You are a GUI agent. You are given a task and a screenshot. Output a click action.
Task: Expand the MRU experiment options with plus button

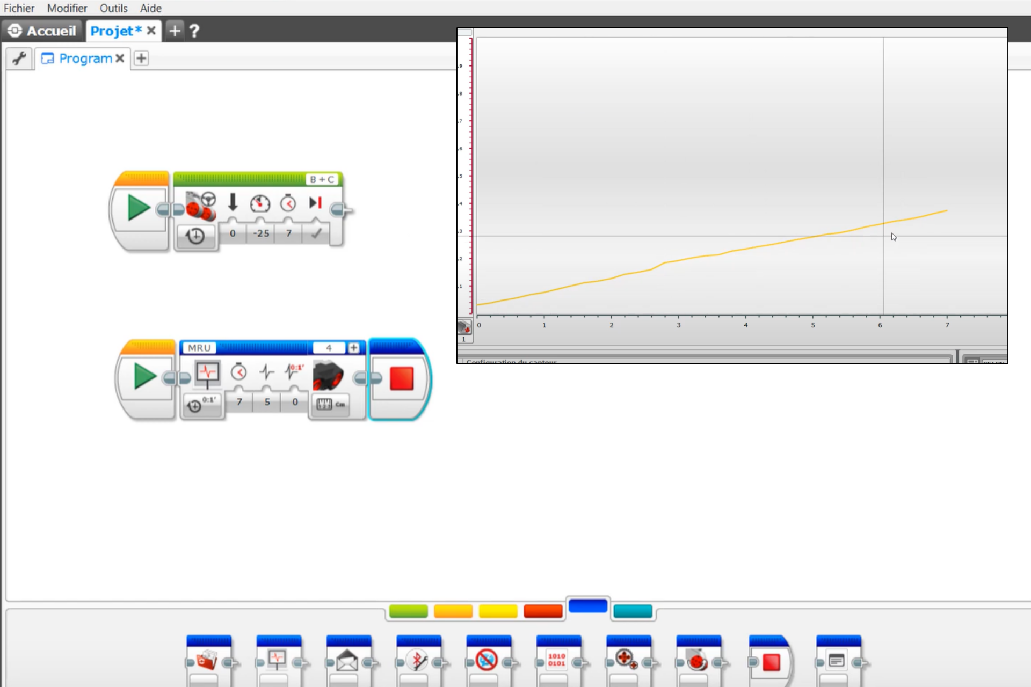(x=354, y=348)
